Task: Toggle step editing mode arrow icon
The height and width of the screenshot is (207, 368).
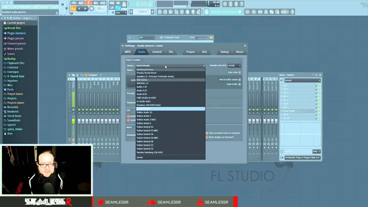Action: tap(118, 3)
